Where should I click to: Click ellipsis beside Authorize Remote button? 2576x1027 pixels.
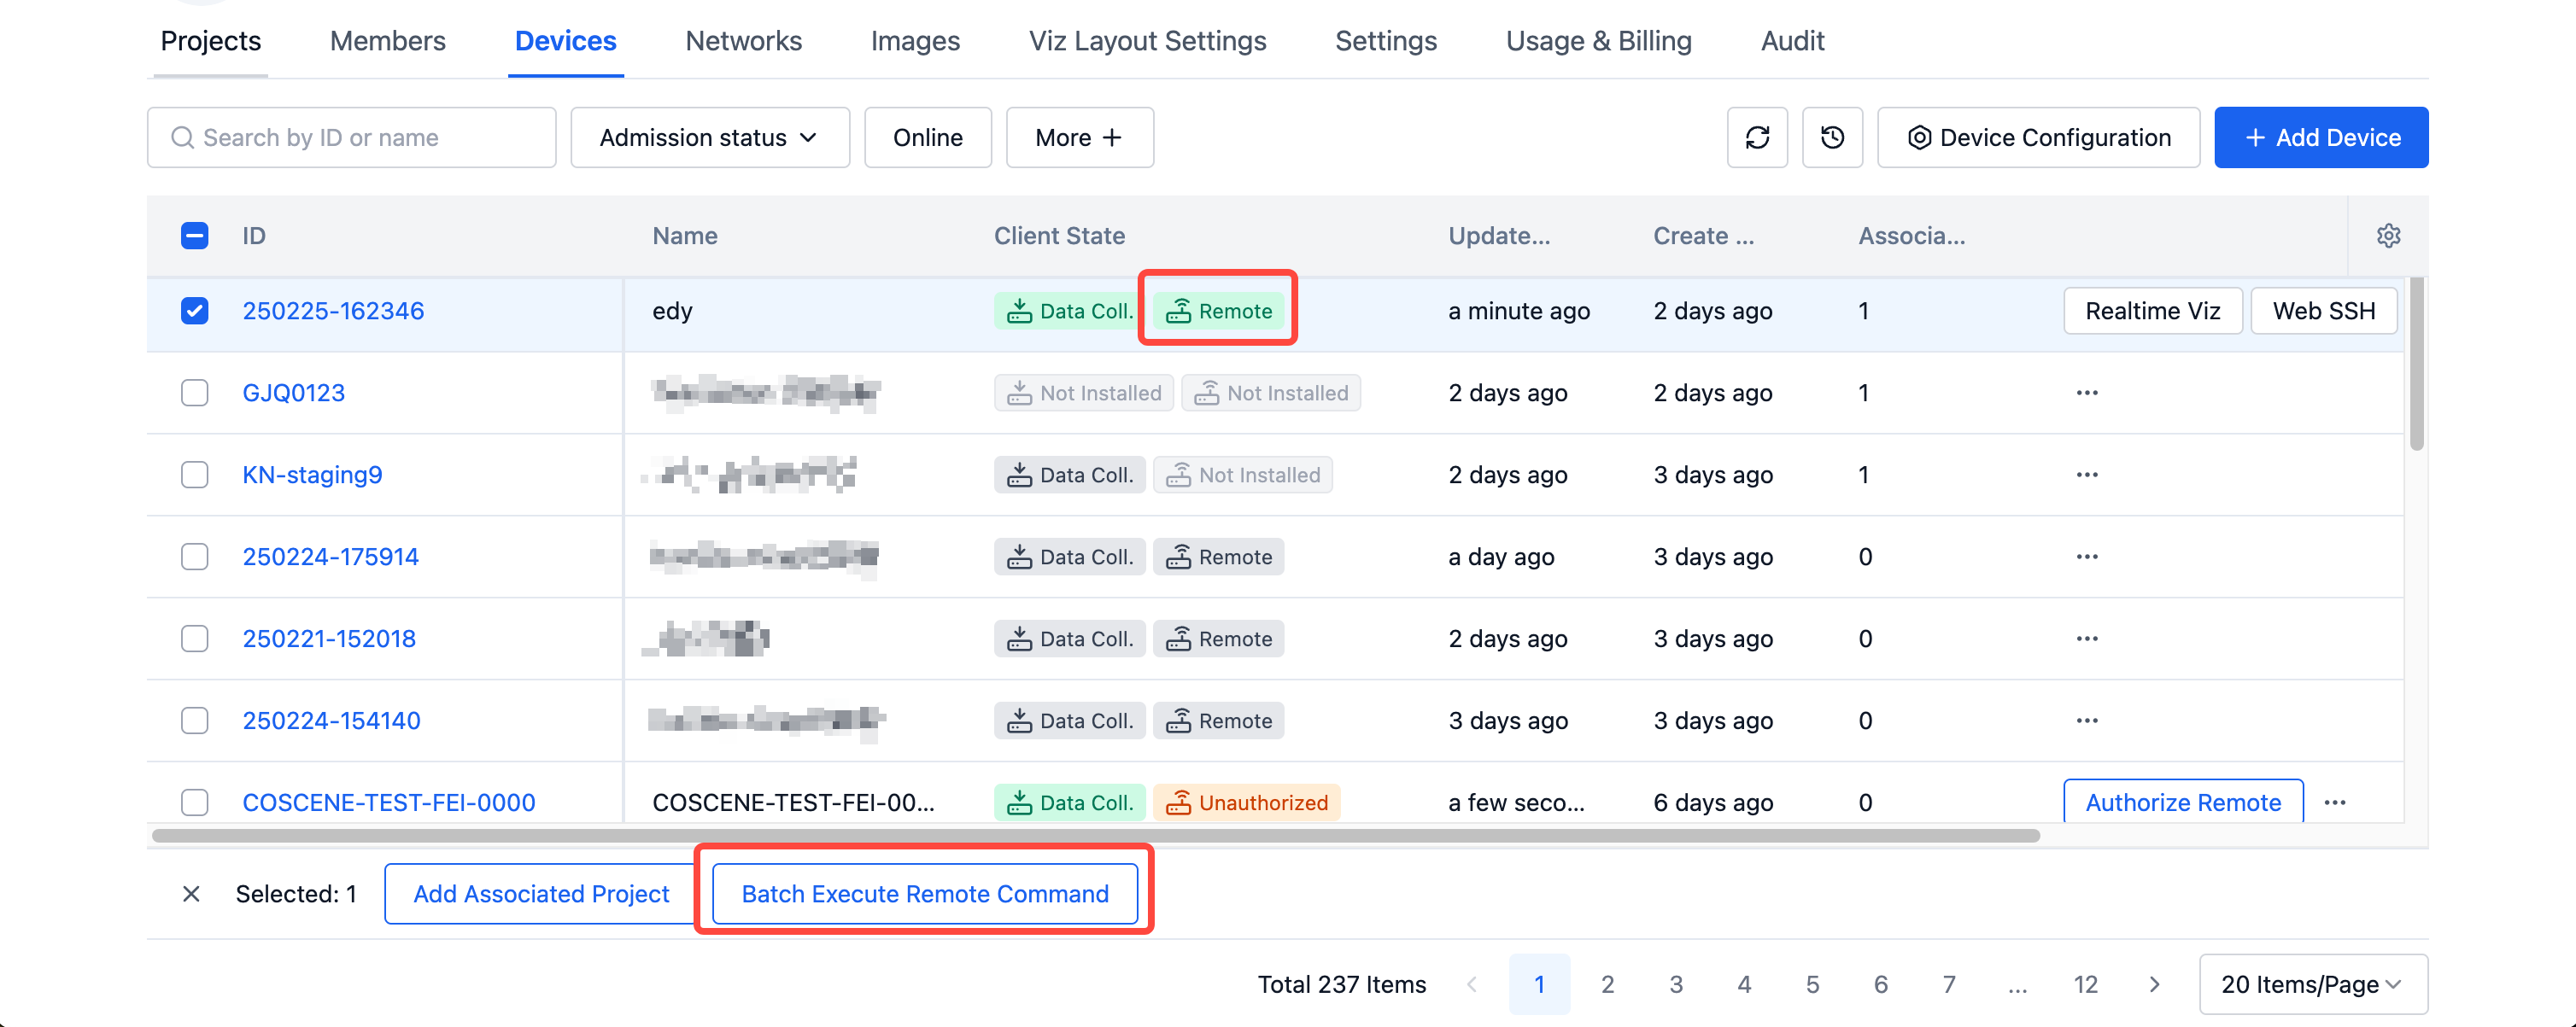2335,802
